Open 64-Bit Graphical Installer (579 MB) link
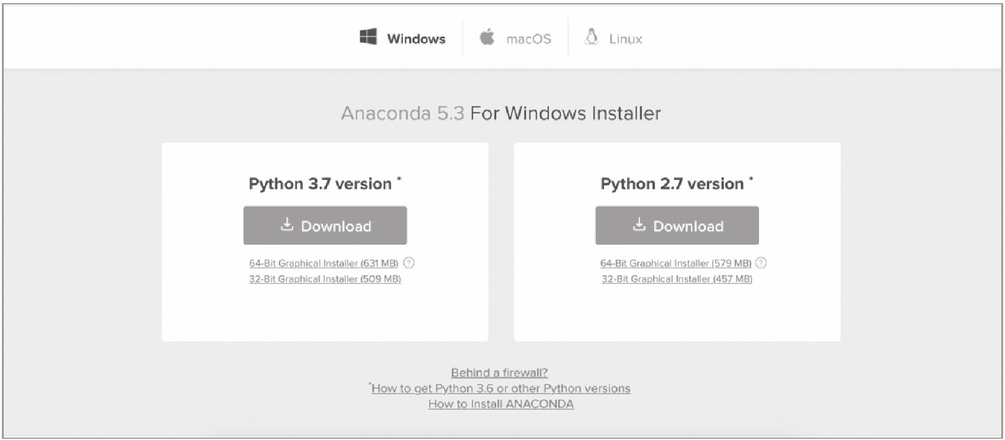Viewport: 1005px width, 440px height. coord(675,264)
